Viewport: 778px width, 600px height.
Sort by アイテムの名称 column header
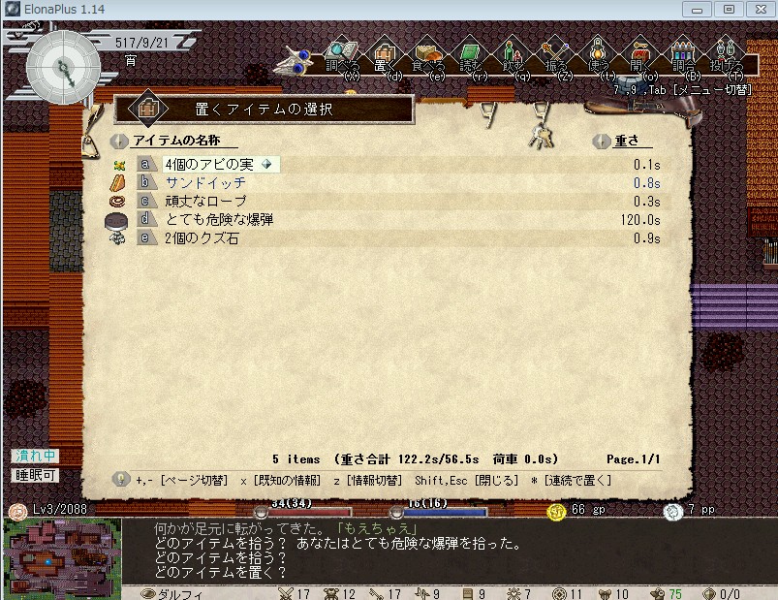tap(176, 141)
